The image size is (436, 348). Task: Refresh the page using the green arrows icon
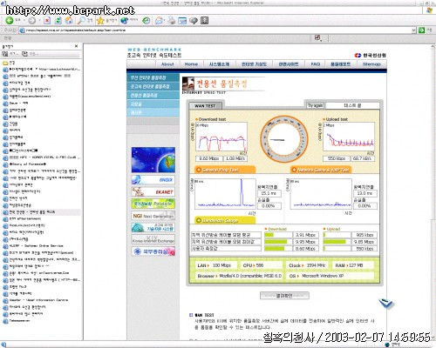tap(58, 21)
